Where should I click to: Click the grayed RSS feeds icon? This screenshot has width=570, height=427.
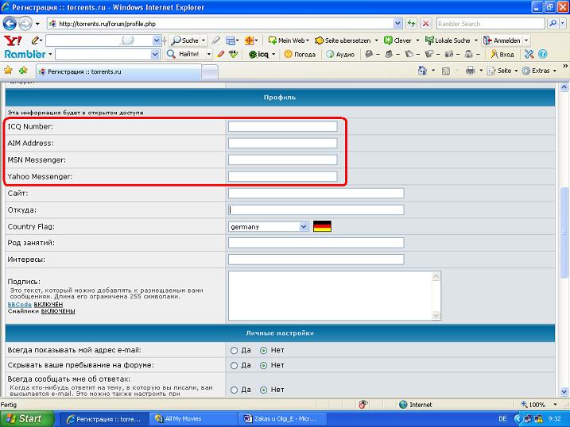pyautogui.click(x=446, y=71)
